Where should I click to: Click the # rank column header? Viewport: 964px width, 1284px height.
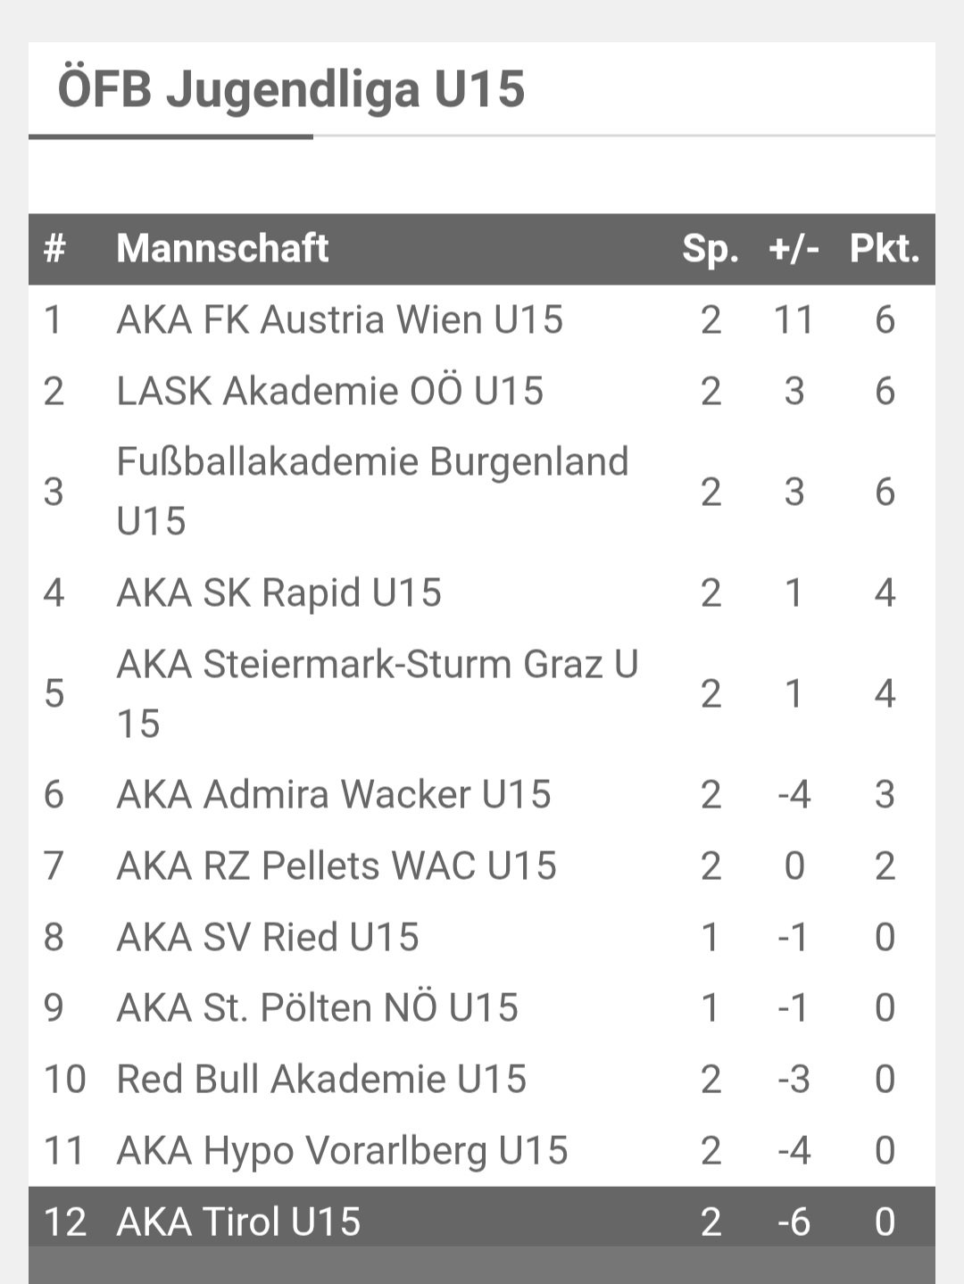54,248
